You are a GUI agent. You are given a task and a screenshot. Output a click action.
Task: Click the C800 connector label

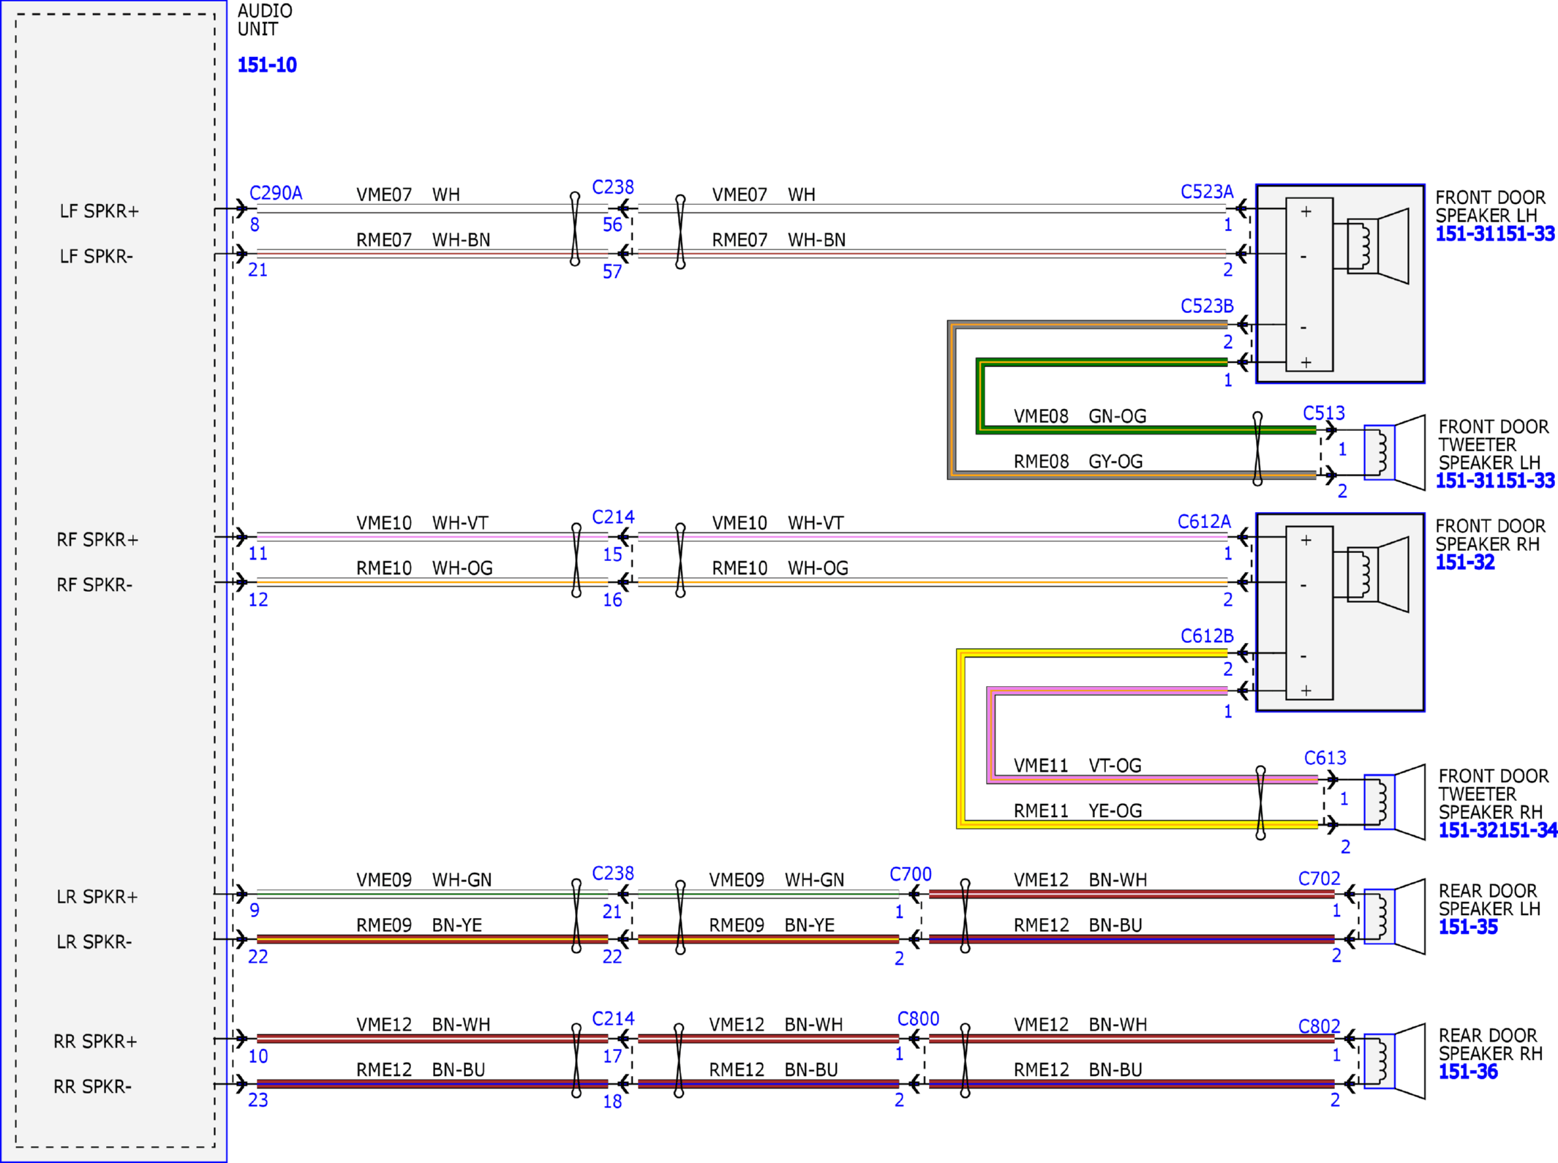pos(917,1019)
